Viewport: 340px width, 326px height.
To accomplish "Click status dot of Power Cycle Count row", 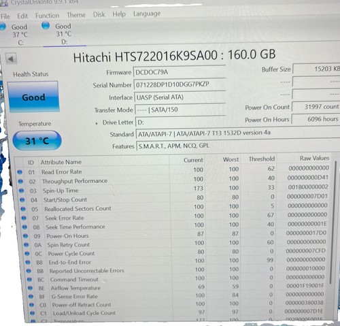I will [x=27, y=253].
